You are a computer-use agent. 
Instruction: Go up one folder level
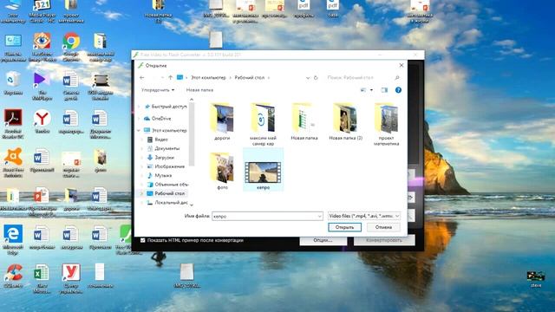coord(170,77)
